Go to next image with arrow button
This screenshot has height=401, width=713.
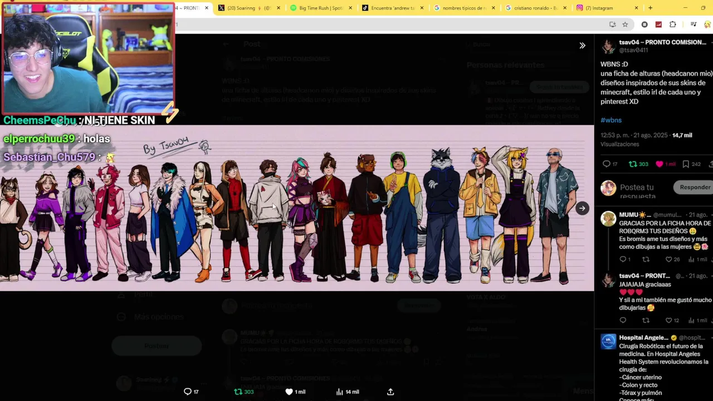[582, 208]
